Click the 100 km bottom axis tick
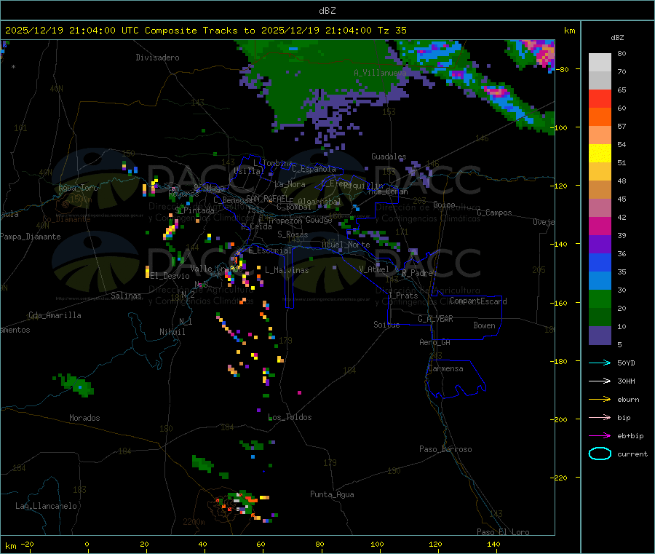Image resolution: width=655 pixels, height=554 pixels. (x=377, y=544)
